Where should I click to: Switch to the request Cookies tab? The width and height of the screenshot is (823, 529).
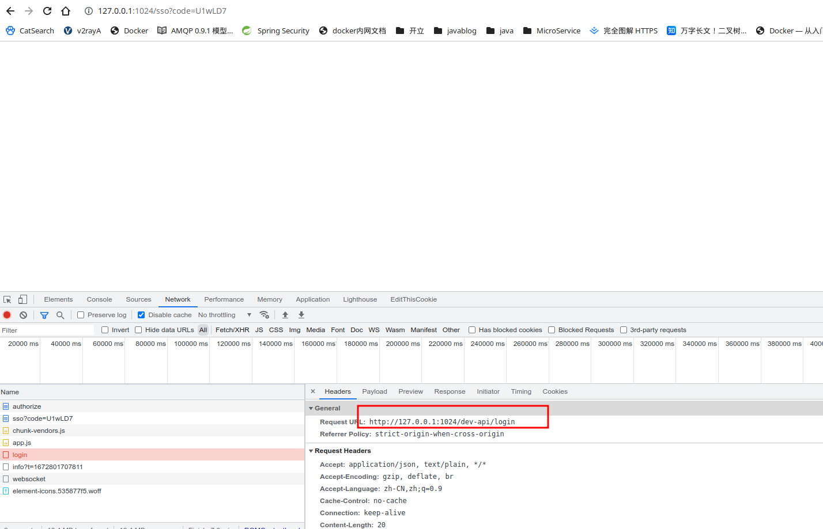click(x=555, y=391)
